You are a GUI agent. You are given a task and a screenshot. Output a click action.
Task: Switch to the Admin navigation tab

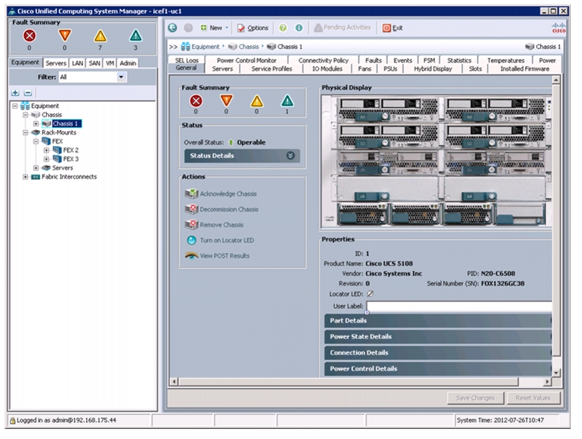128,63
